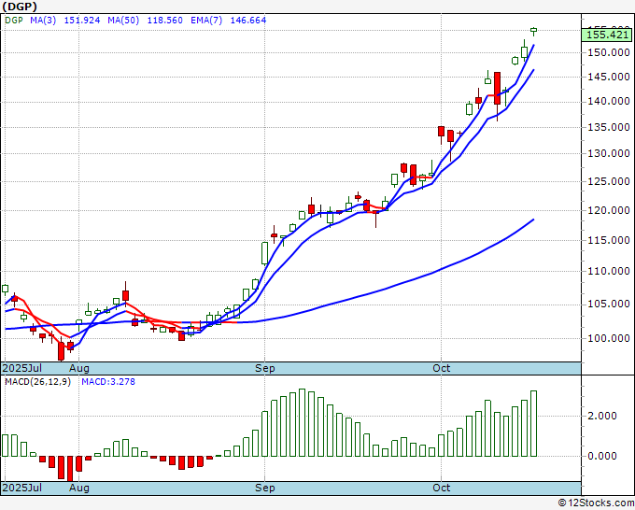Click the Aug label on price chart axis

pos(79,368)
